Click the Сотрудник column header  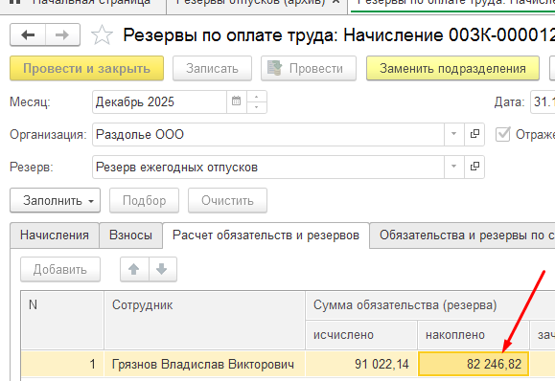pos(204,320)
